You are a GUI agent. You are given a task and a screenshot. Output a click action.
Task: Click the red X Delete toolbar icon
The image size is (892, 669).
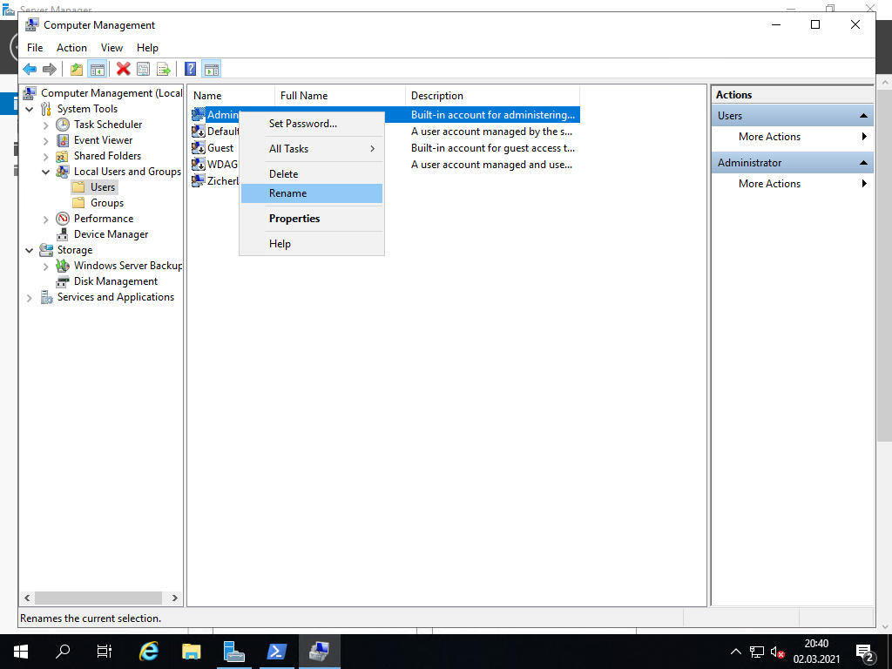pyautogui.click(x=123, y=69)
